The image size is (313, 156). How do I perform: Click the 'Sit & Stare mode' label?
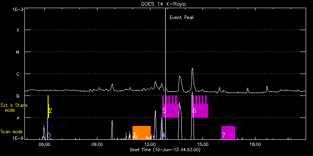click(x=14, y=108)
